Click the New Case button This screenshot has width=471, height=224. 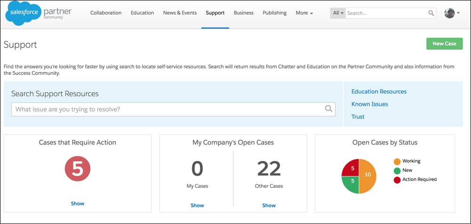click(444, 44)
